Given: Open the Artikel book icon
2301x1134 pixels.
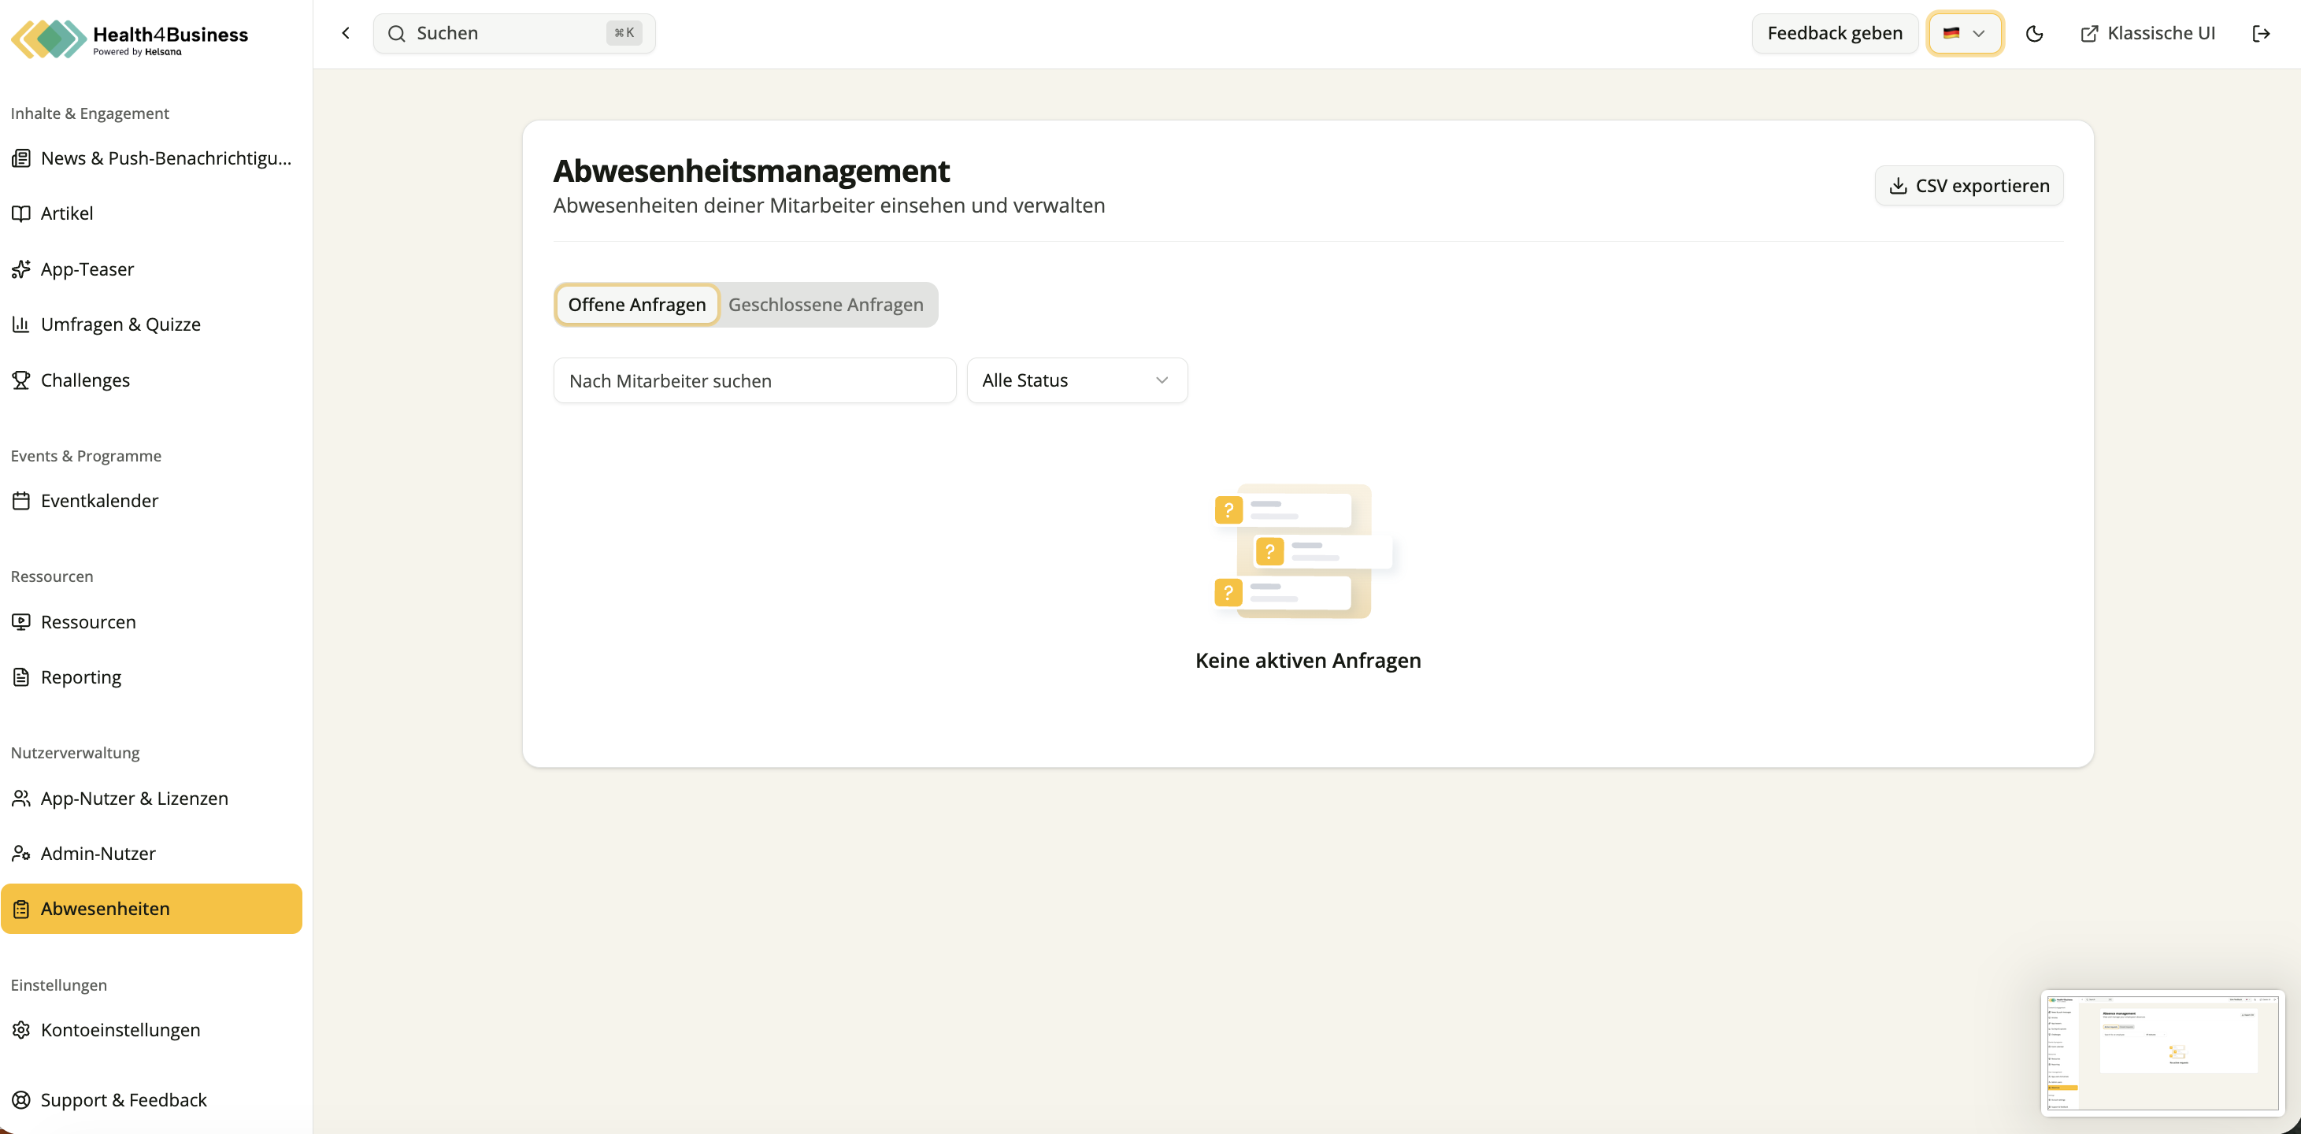Looking at the screenshot, I should click(21, 213).
